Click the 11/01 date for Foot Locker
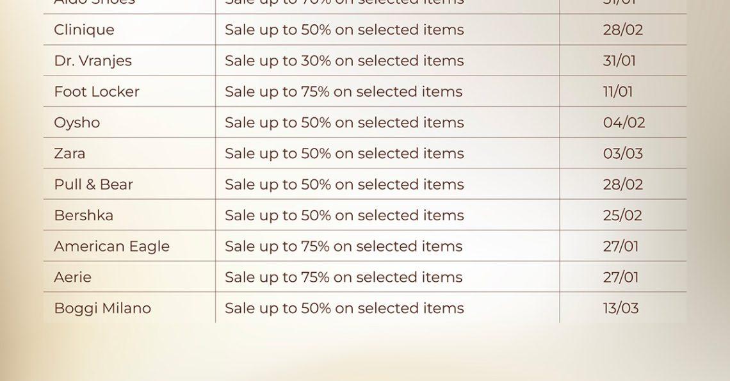Viewport: 730px width, 381px height. 617,92
